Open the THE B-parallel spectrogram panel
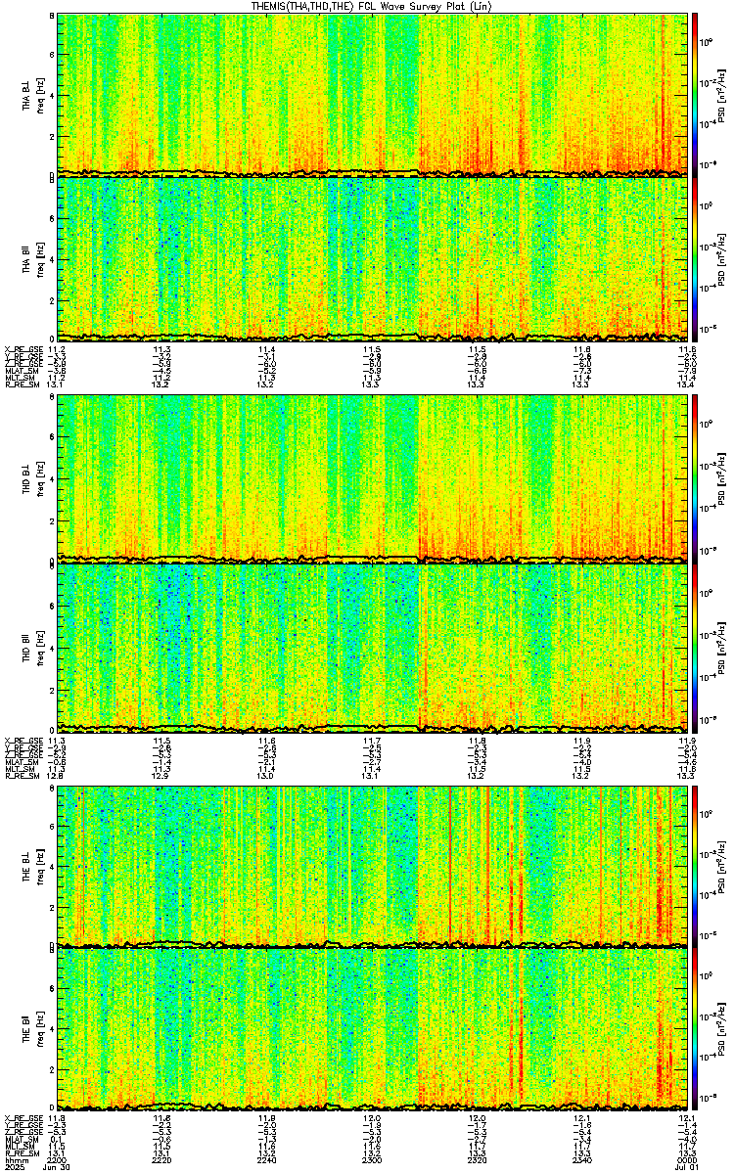The width and height of the screenshot is (734, 1174). (372, 1027)
